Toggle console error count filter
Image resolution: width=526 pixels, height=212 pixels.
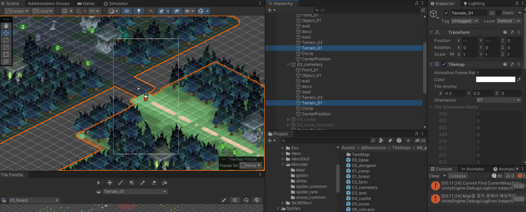(x=521, y=176)
